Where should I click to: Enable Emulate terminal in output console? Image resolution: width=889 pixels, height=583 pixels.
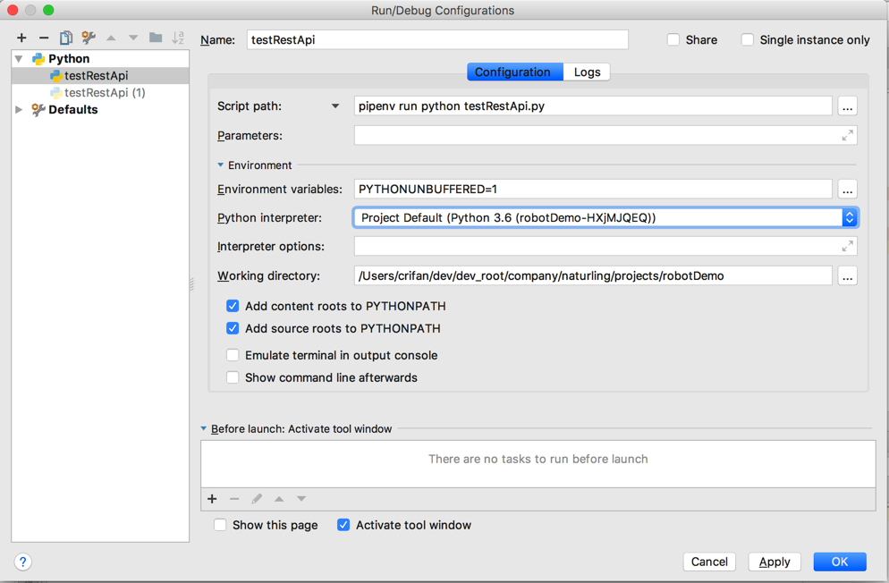[x=233, y=355]
